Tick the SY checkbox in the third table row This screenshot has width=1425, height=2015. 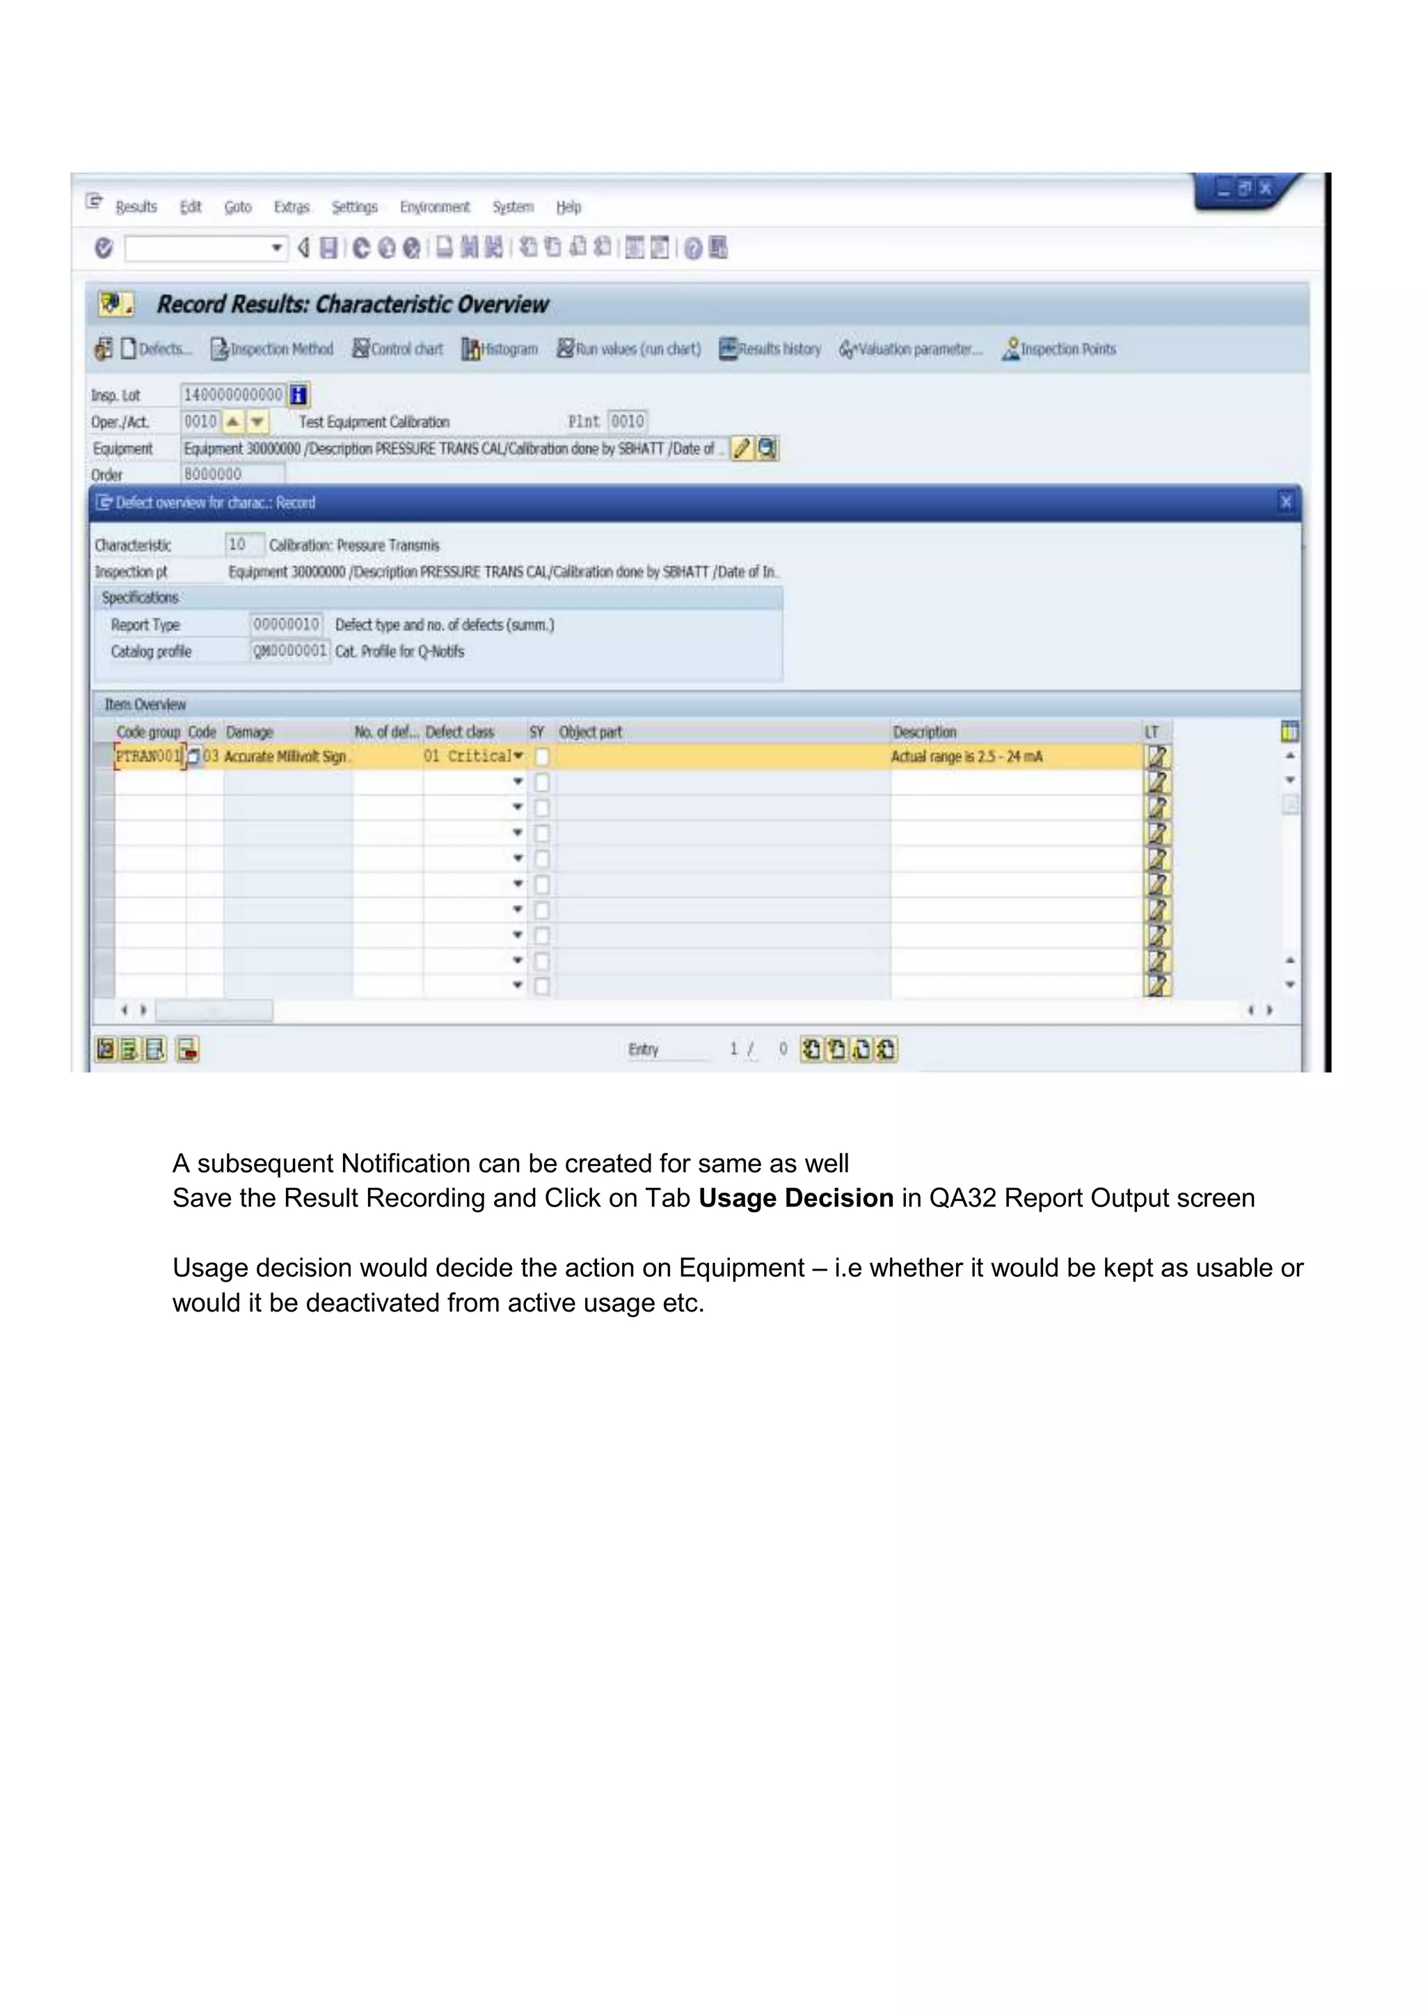pos(542,807)
